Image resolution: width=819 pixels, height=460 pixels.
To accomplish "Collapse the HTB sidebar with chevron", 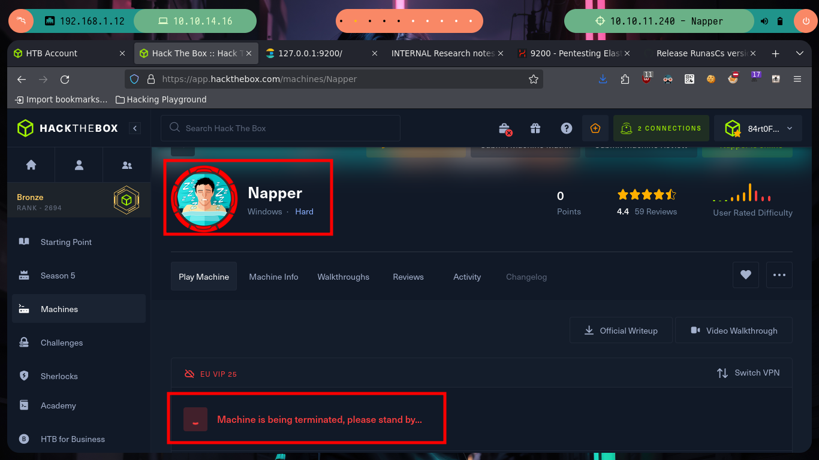I will 135,128.
